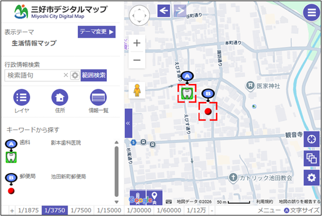Click the keyboard shortcuts icon on map
Viewport: 322px width, 216px height.
(169, 202)
